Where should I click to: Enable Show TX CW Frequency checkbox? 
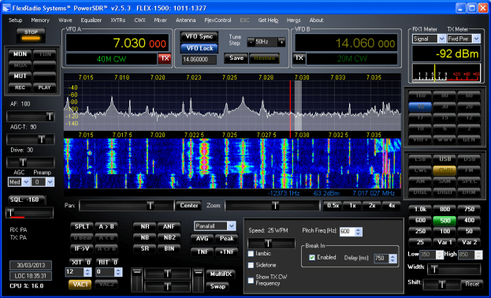click(251, 281)
